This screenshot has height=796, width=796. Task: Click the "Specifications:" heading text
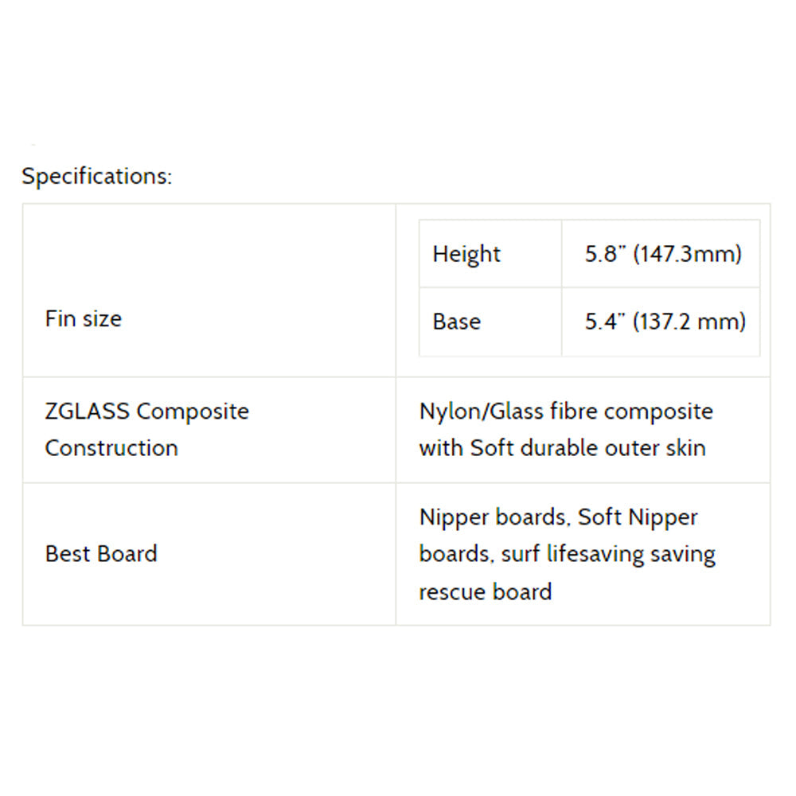point(96,176)
